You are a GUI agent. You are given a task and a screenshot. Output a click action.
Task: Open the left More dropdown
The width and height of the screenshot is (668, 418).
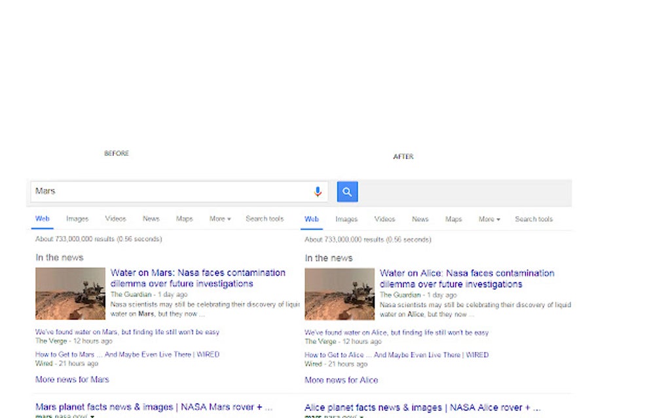220,219
